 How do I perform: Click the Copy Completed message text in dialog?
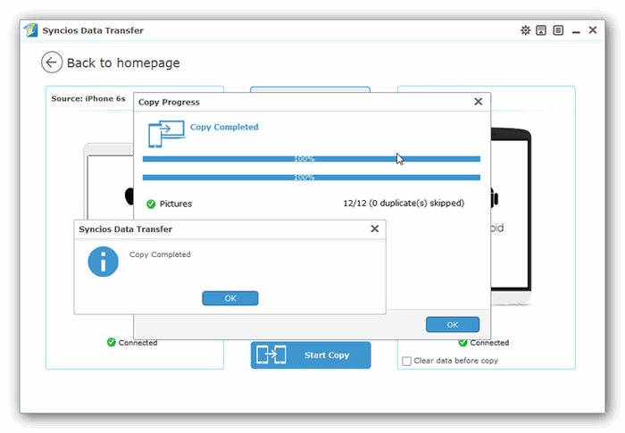[160, 254]
